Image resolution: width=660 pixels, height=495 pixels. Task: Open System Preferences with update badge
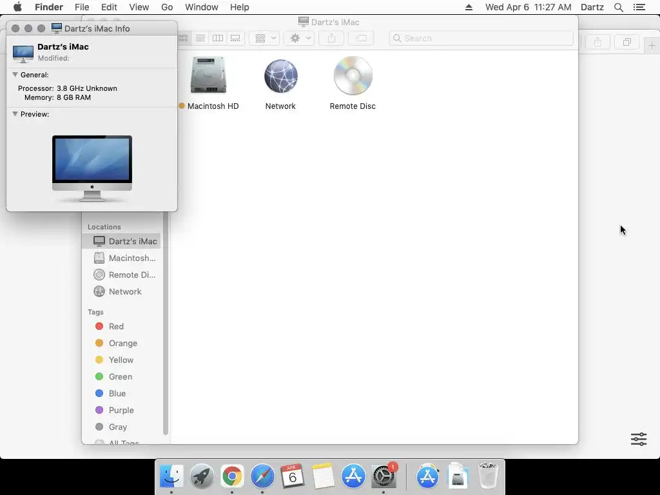click(383, 476)
